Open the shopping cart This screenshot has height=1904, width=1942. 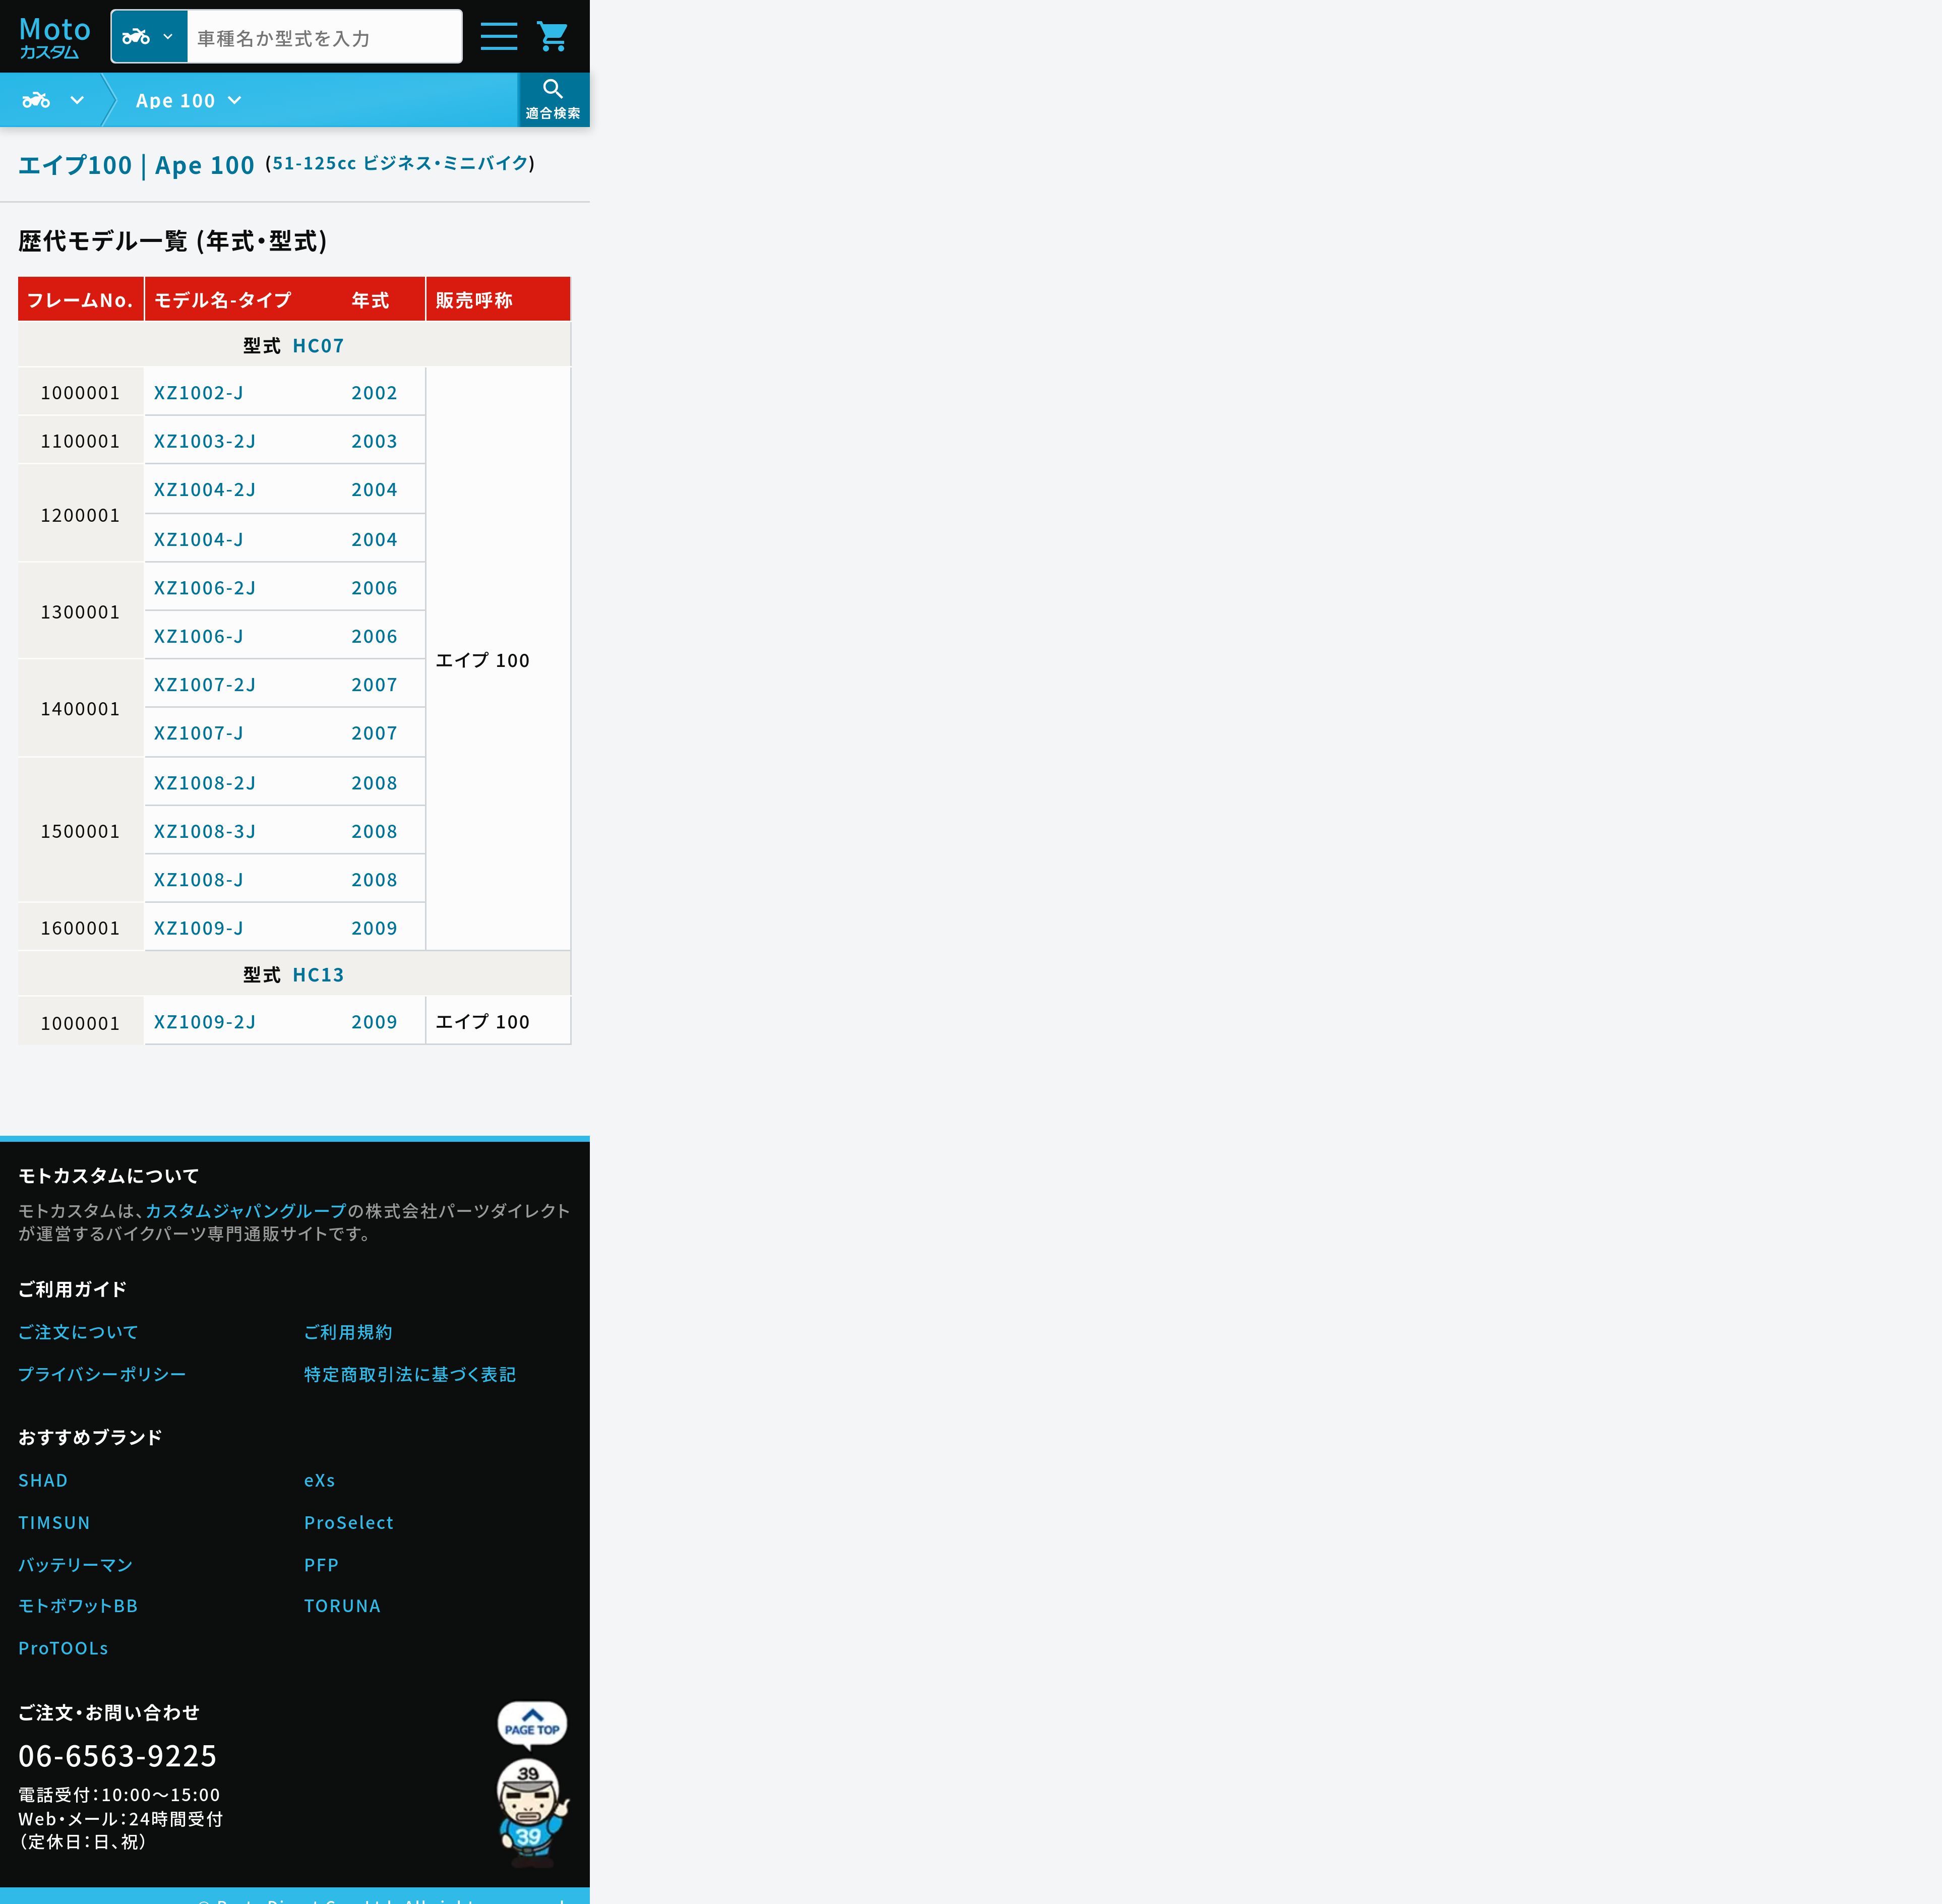click(x=552, y=37)
